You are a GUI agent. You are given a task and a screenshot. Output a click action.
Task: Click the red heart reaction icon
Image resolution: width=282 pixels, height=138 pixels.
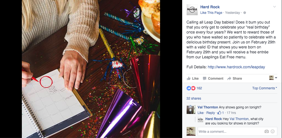click(193, 88)
